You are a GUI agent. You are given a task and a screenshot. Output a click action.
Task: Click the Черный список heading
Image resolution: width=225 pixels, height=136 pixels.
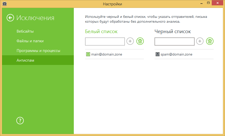tap(173, 32)
